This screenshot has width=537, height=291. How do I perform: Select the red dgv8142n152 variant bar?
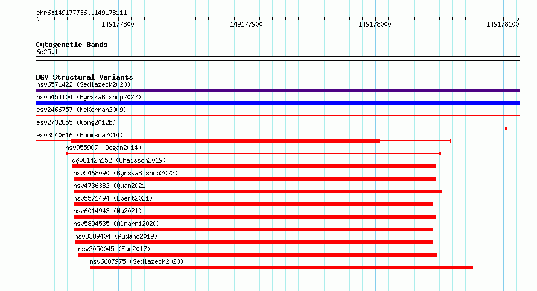(x=254, y=166)
